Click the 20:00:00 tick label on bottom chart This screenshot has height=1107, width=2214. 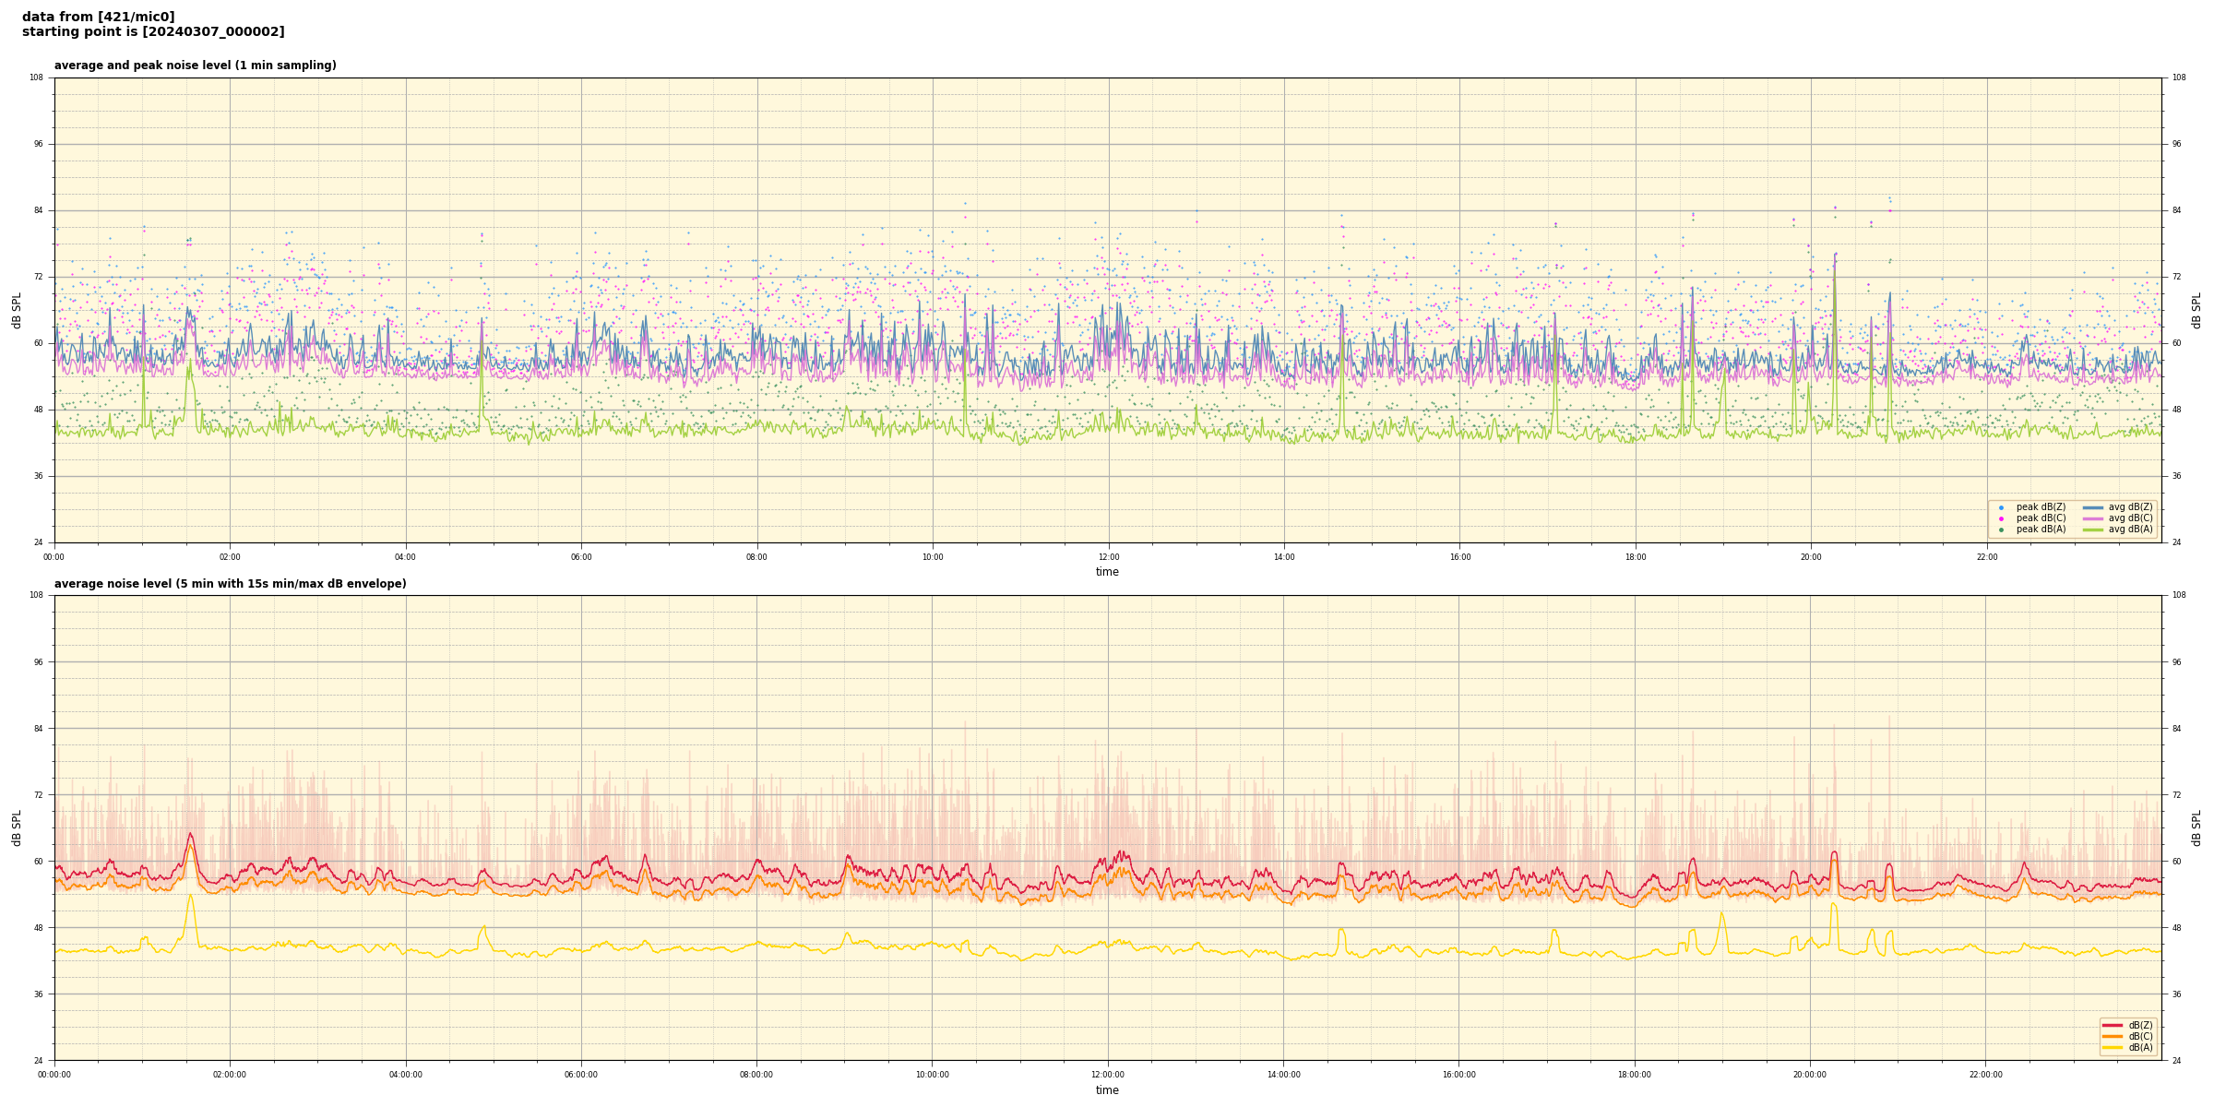pos(1810,1075)
